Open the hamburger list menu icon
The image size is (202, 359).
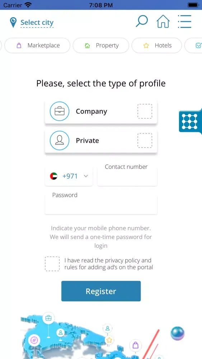click(184, 22)
